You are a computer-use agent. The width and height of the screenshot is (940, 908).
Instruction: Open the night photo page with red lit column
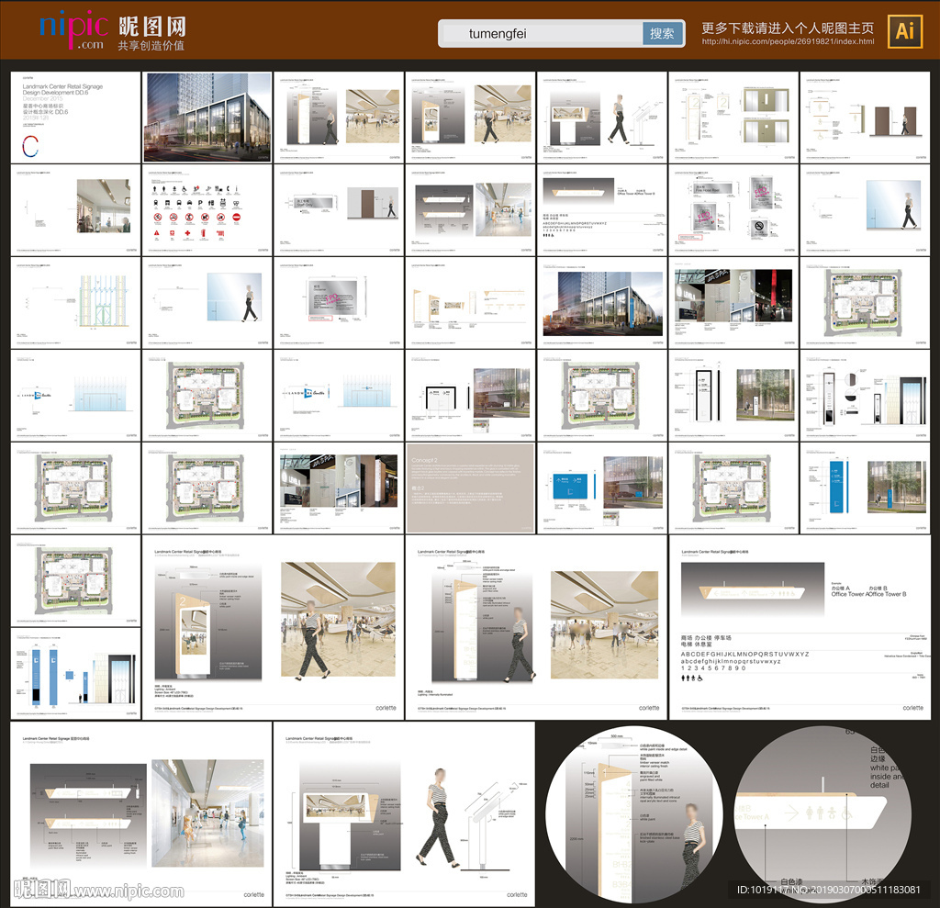pyautogui.click(x=733, y=303)
